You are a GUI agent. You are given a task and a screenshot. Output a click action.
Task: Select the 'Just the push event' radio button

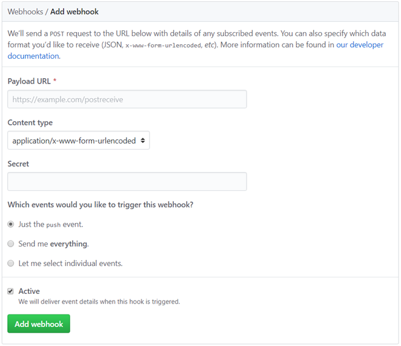(x=11, y=224)
